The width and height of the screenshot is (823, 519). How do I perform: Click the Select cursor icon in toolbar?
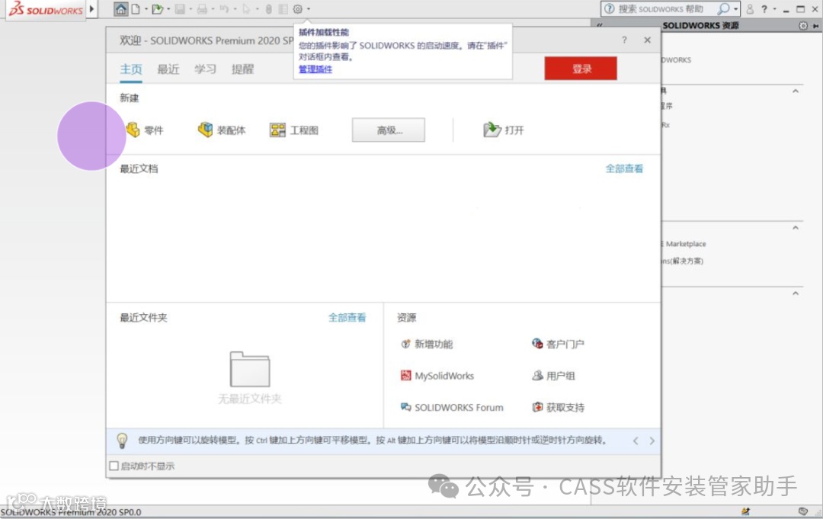click(246, 9)
